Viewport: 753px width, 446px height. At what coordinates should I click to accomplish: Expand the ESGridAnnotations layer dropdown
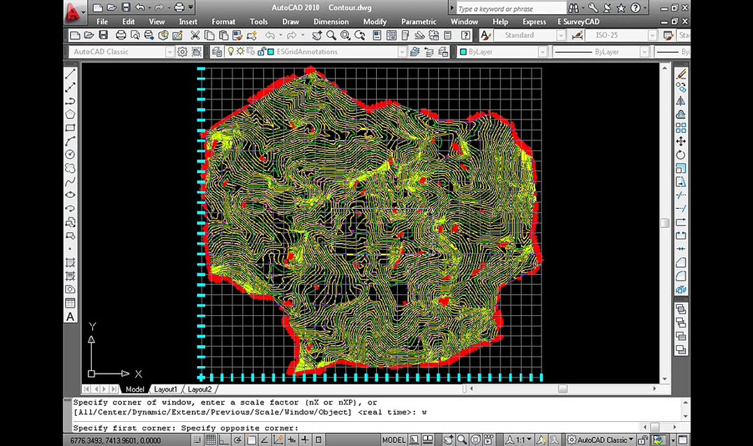[402, 52]
